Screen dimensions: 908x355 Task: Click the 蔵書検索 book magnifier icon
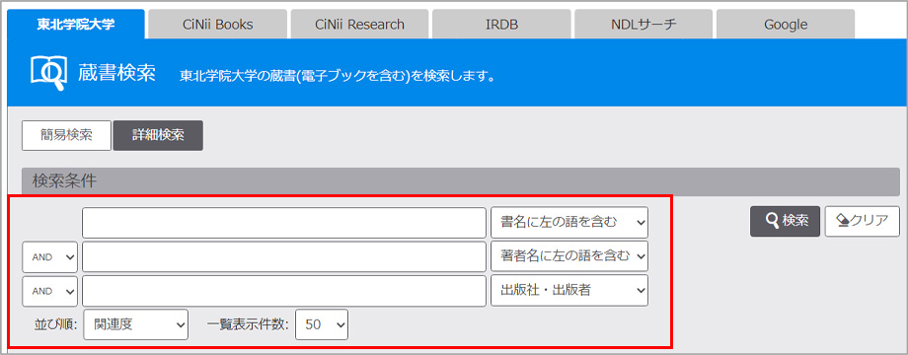49,73
